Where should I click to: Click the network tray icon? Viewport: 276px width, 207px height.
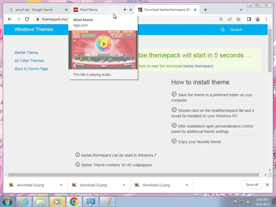point(242,202)
